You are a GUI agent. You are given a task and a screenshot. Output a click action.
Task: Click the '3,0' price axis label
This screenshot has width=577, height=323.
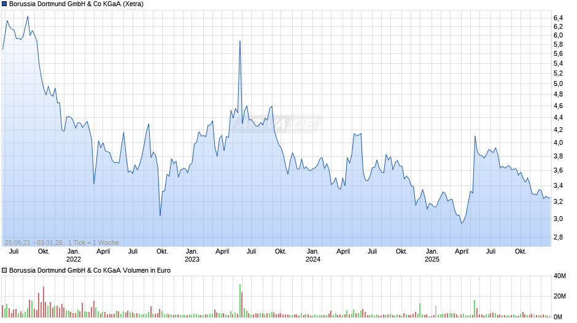[x=558, y=219]
